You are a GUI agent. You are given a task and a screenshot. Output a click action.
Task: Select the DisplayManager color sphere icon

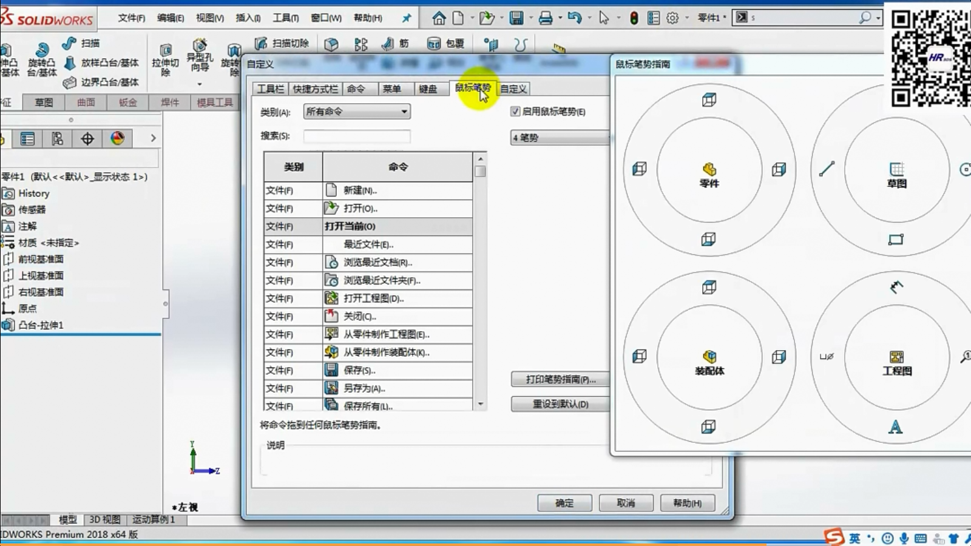point(118,139)
